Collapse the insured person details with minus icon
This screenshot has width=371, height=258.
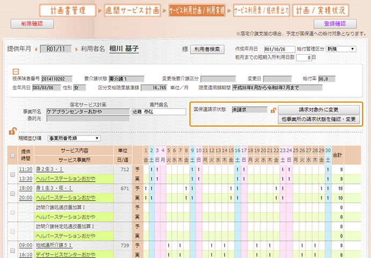16,71
